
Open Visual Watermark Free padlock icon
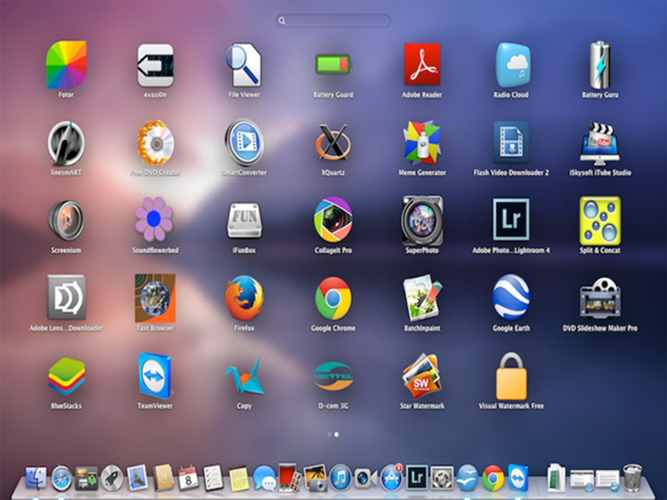510,375
